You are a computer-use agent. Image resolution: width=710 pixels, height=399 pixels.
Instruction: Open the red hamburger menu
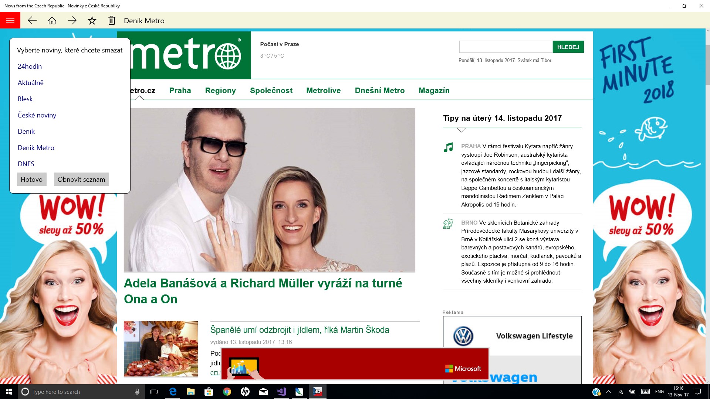(10, 20)
